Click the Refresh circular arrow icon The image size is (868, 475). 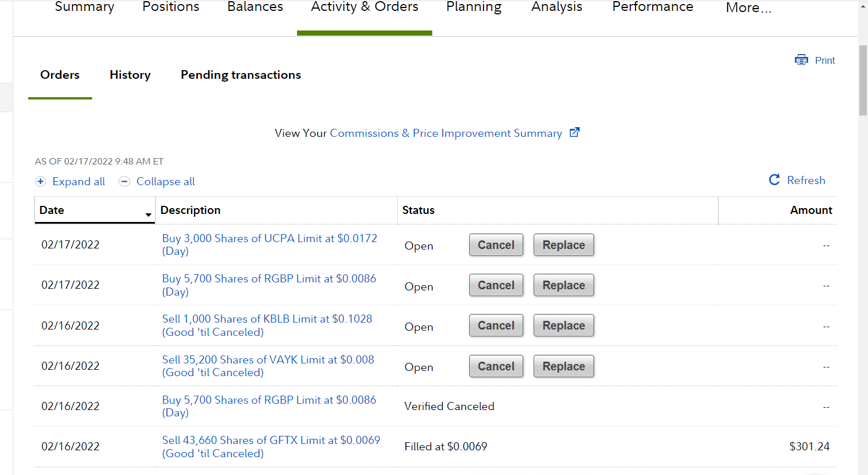pyautogui.click(x=775, y=180)
